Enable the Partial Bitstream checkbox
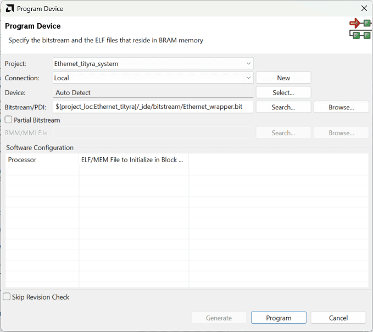The height and width of the screenshot is (332, 373). 9,120
